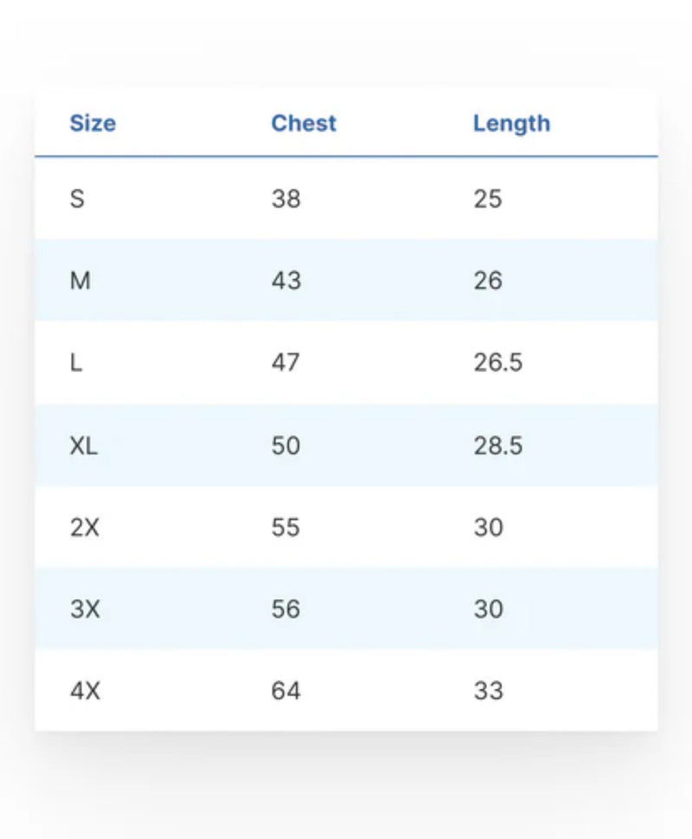
Task: Click length value 28.5 for XL
Action: [x=497, y=446]
